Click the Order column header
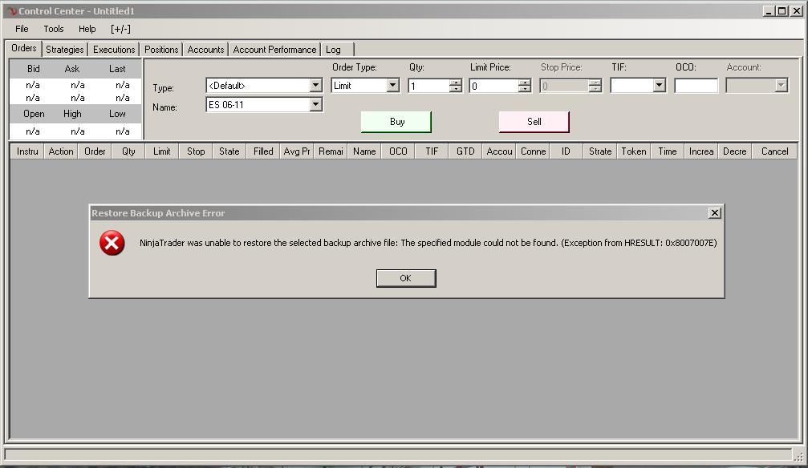Screen dimensions: 808x468 click(95, 151)
